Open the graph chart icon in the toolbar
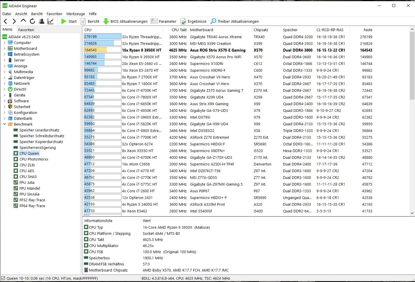This screenshot has width=415, height=282. (x=51, y=21)
